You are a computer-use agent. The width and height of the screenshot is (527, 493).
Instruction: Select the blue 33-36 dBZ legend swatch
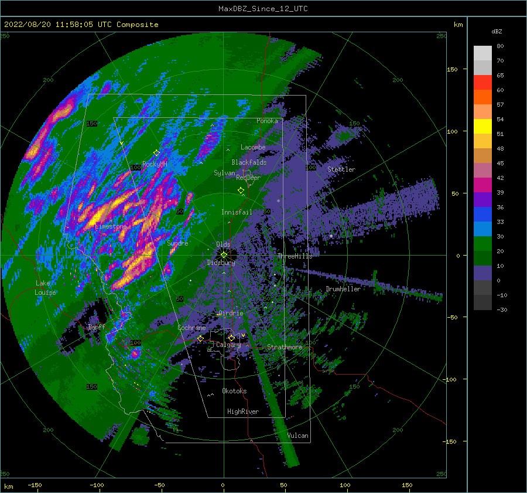482,215
